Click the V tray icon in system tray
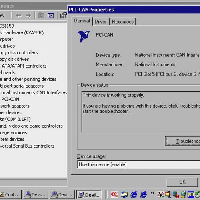 pyautogui.click(x=161, y=194)
